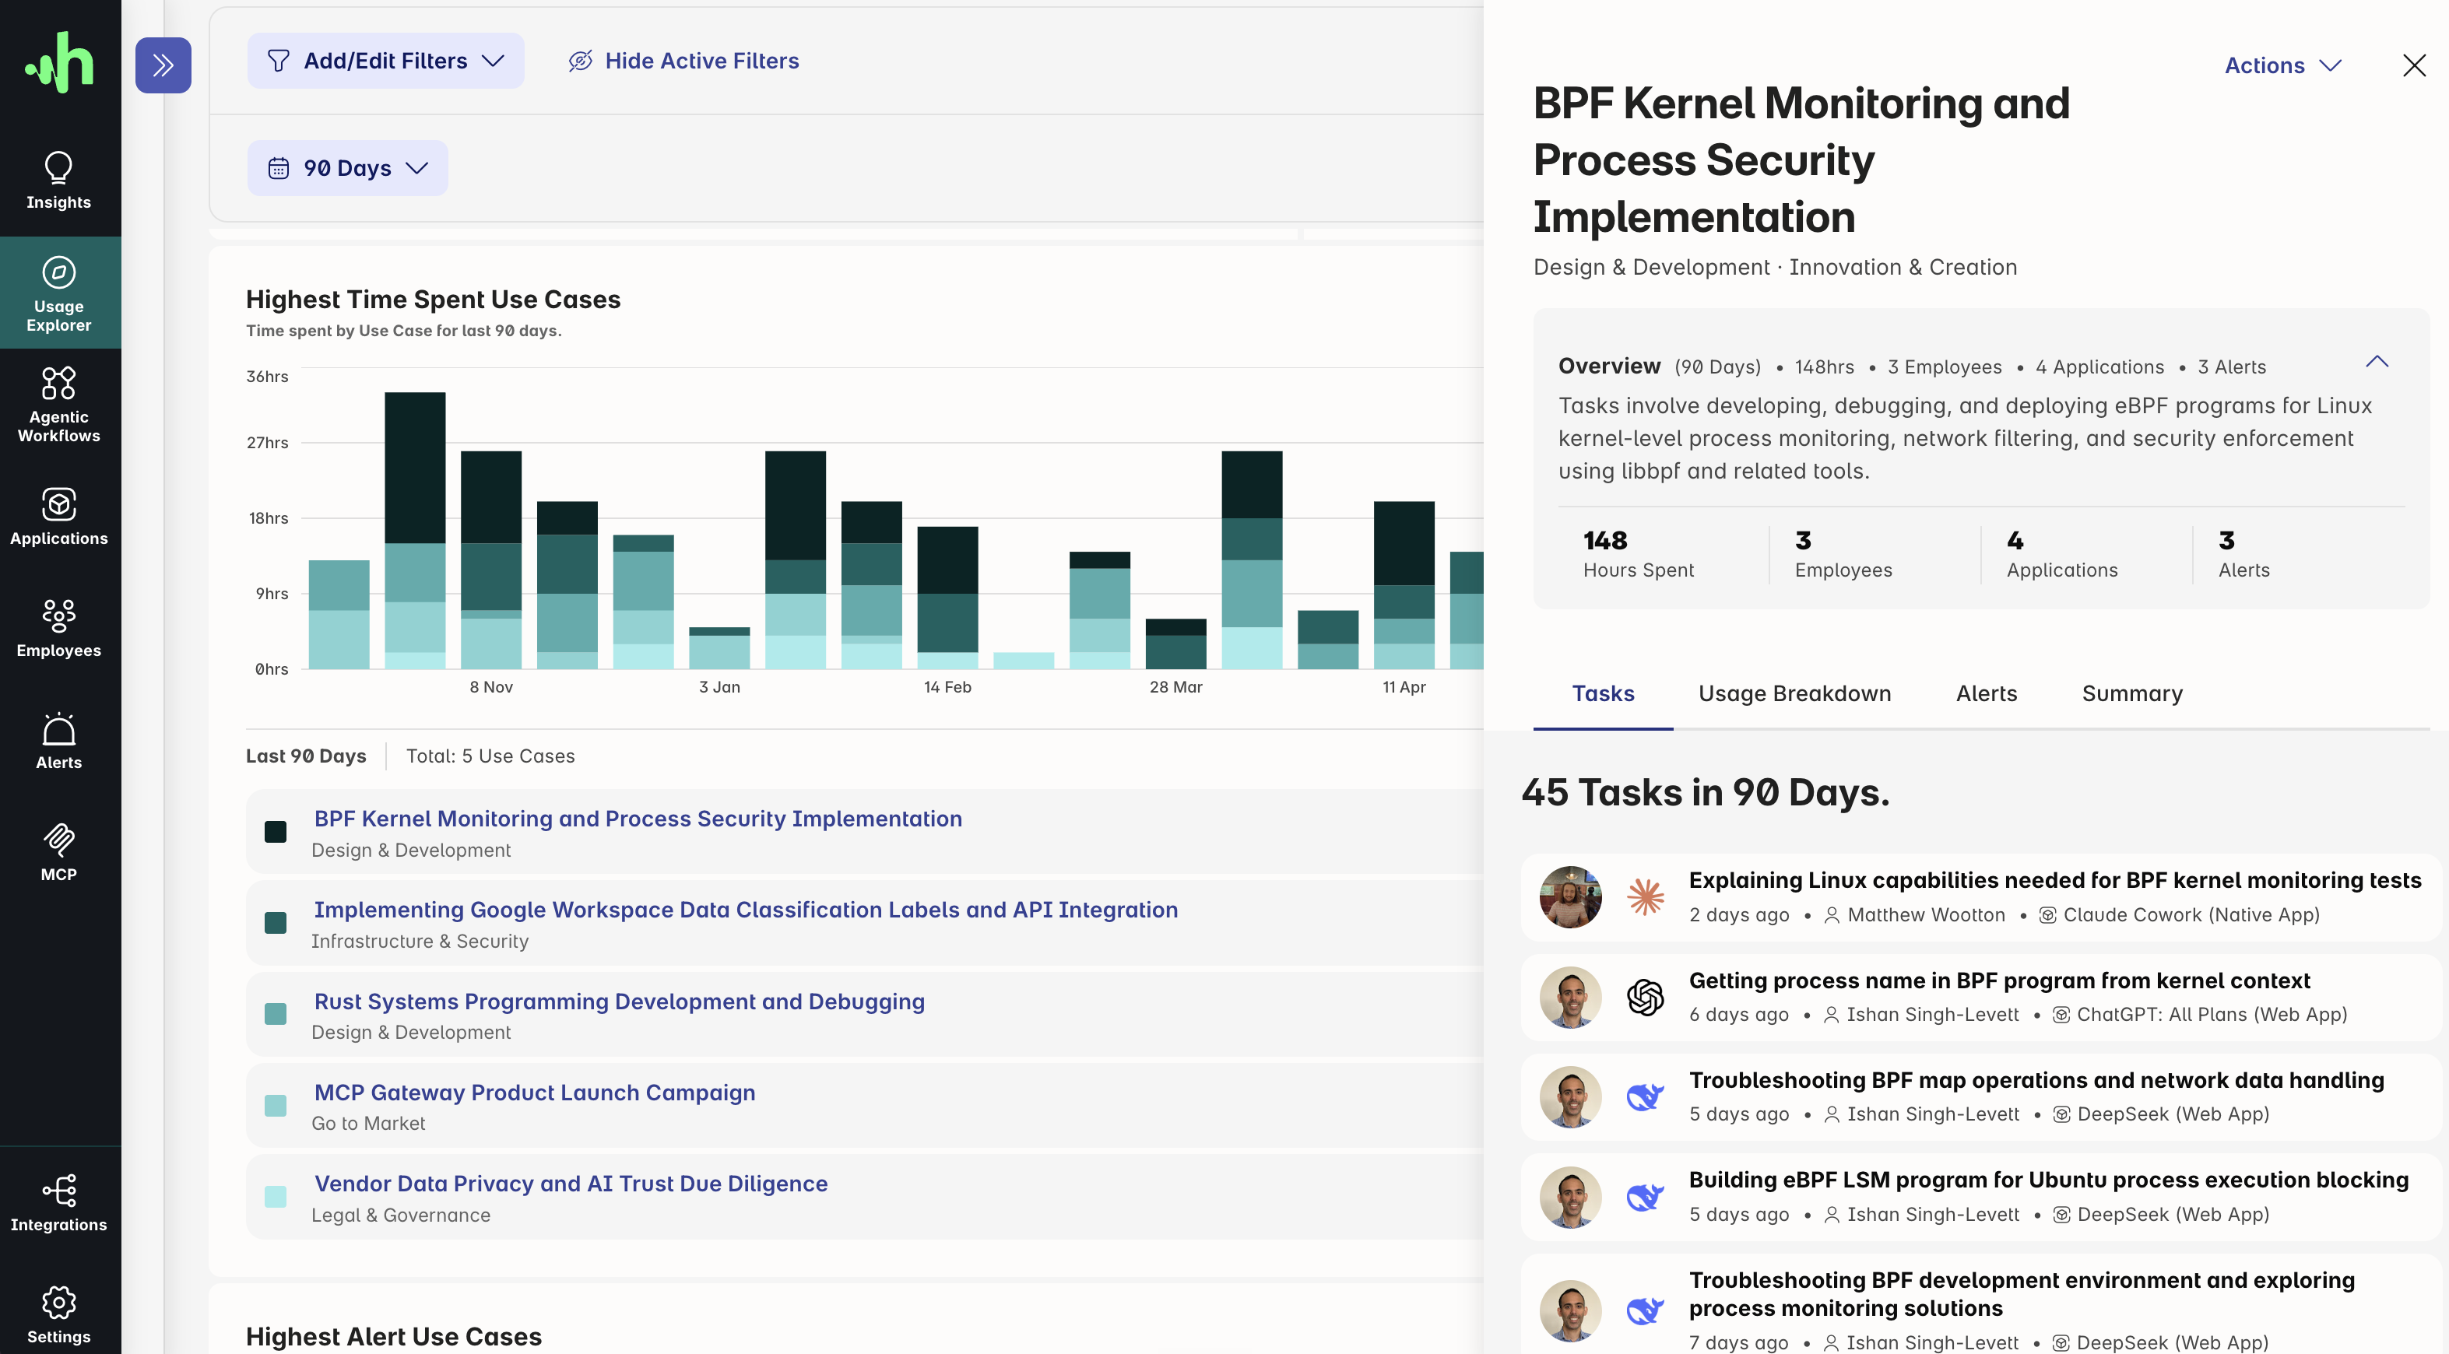Open Settings in sidebar
This screenshot has height=1354, width=2449.
pos(59,1314)
